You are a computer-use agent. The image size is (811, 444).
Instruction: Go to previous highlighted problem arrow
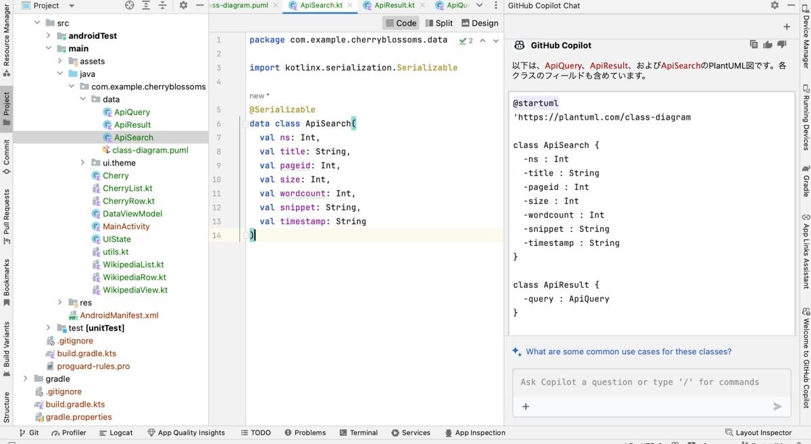[483, 41]
